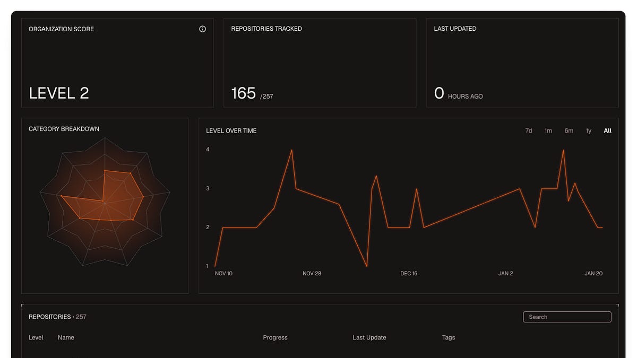This screenshot has width=637, height=358.
Task: Click the Tags column header
Action: click(x=449, y=337)
